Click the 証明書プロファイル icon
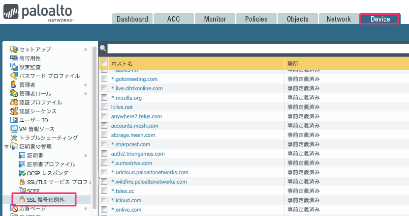 point(22,164)
